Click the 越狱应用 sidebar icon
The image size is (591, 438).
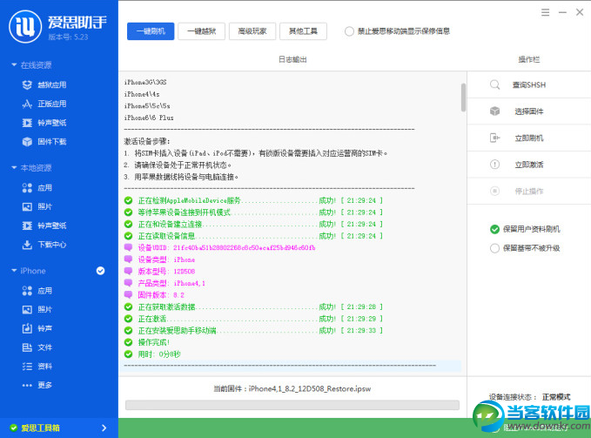25,85
